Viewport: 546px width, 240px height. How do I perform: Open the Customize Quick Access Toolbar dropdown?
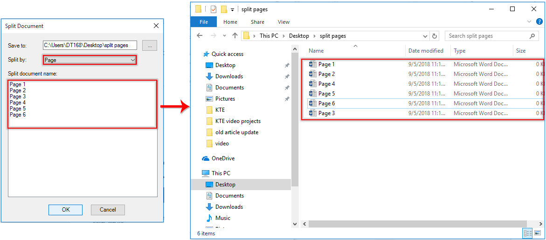click(x=232, y=10)
